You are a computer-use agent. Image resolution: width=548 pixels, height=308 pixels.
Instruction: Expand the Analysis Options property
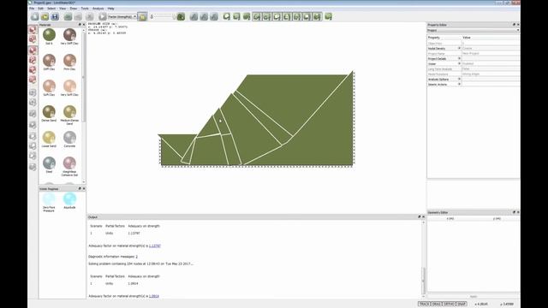click(x=459, y=80)
